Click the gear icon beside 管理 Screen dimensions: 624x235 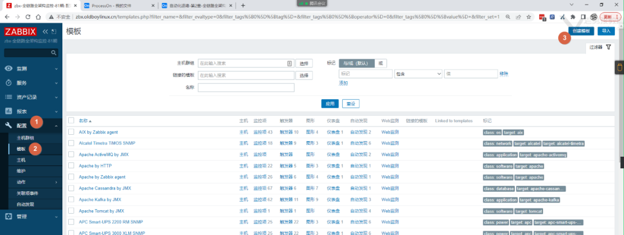pos(9,217)
